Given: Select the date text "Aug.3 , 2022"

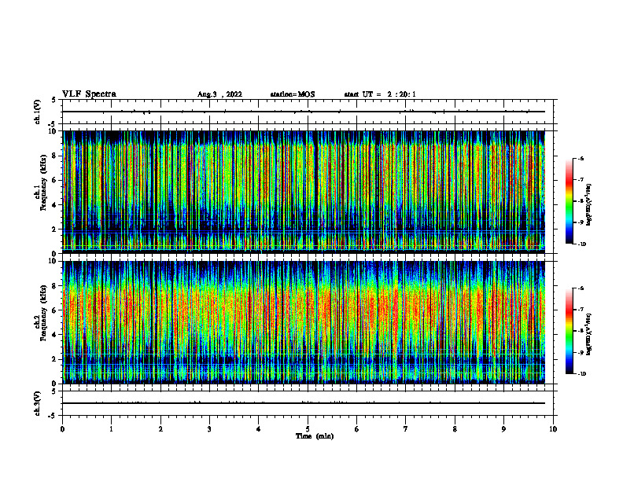Looking at the screenshot, I should [219, 94].
